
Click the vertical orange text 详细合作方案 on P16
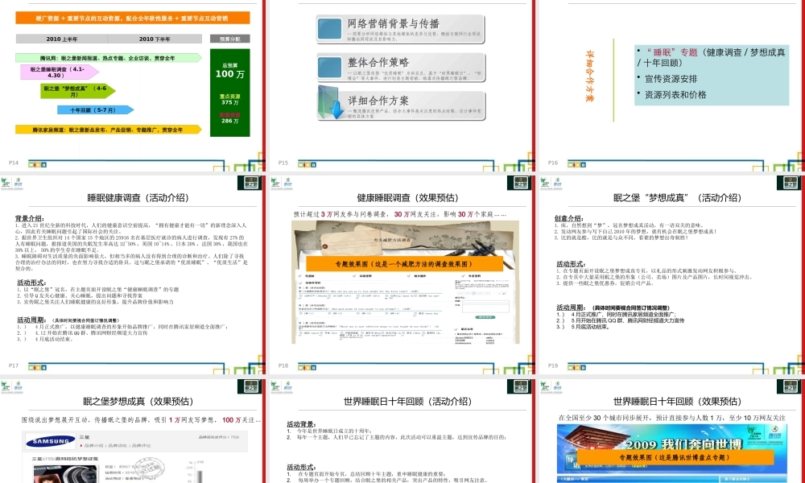coord(589,76)
